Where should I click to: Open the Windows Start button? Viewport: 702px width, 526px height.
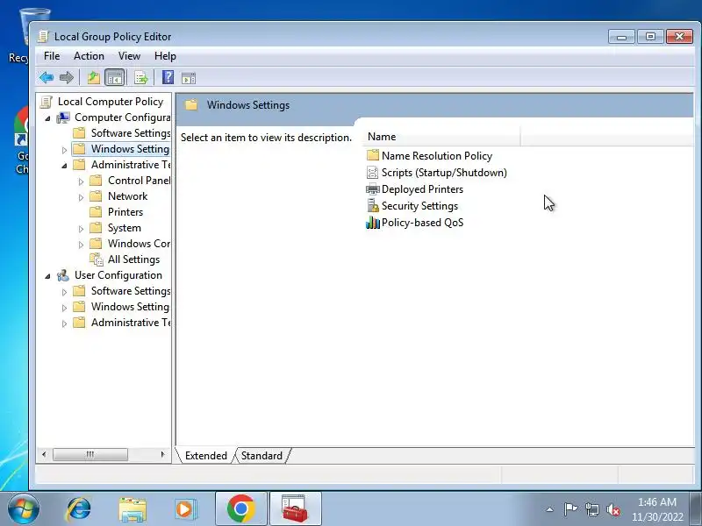tap(24, 508)
